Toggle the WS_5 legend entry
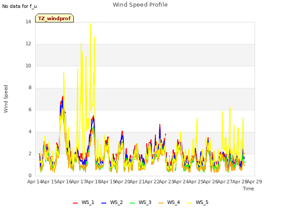 point(198,202)
